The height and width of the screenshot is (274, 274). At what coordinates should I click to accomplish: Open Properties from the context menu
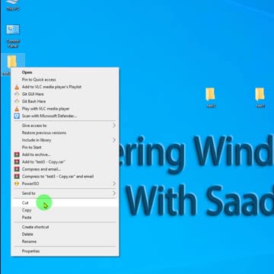pyautogui.click(x=65, y=251)
